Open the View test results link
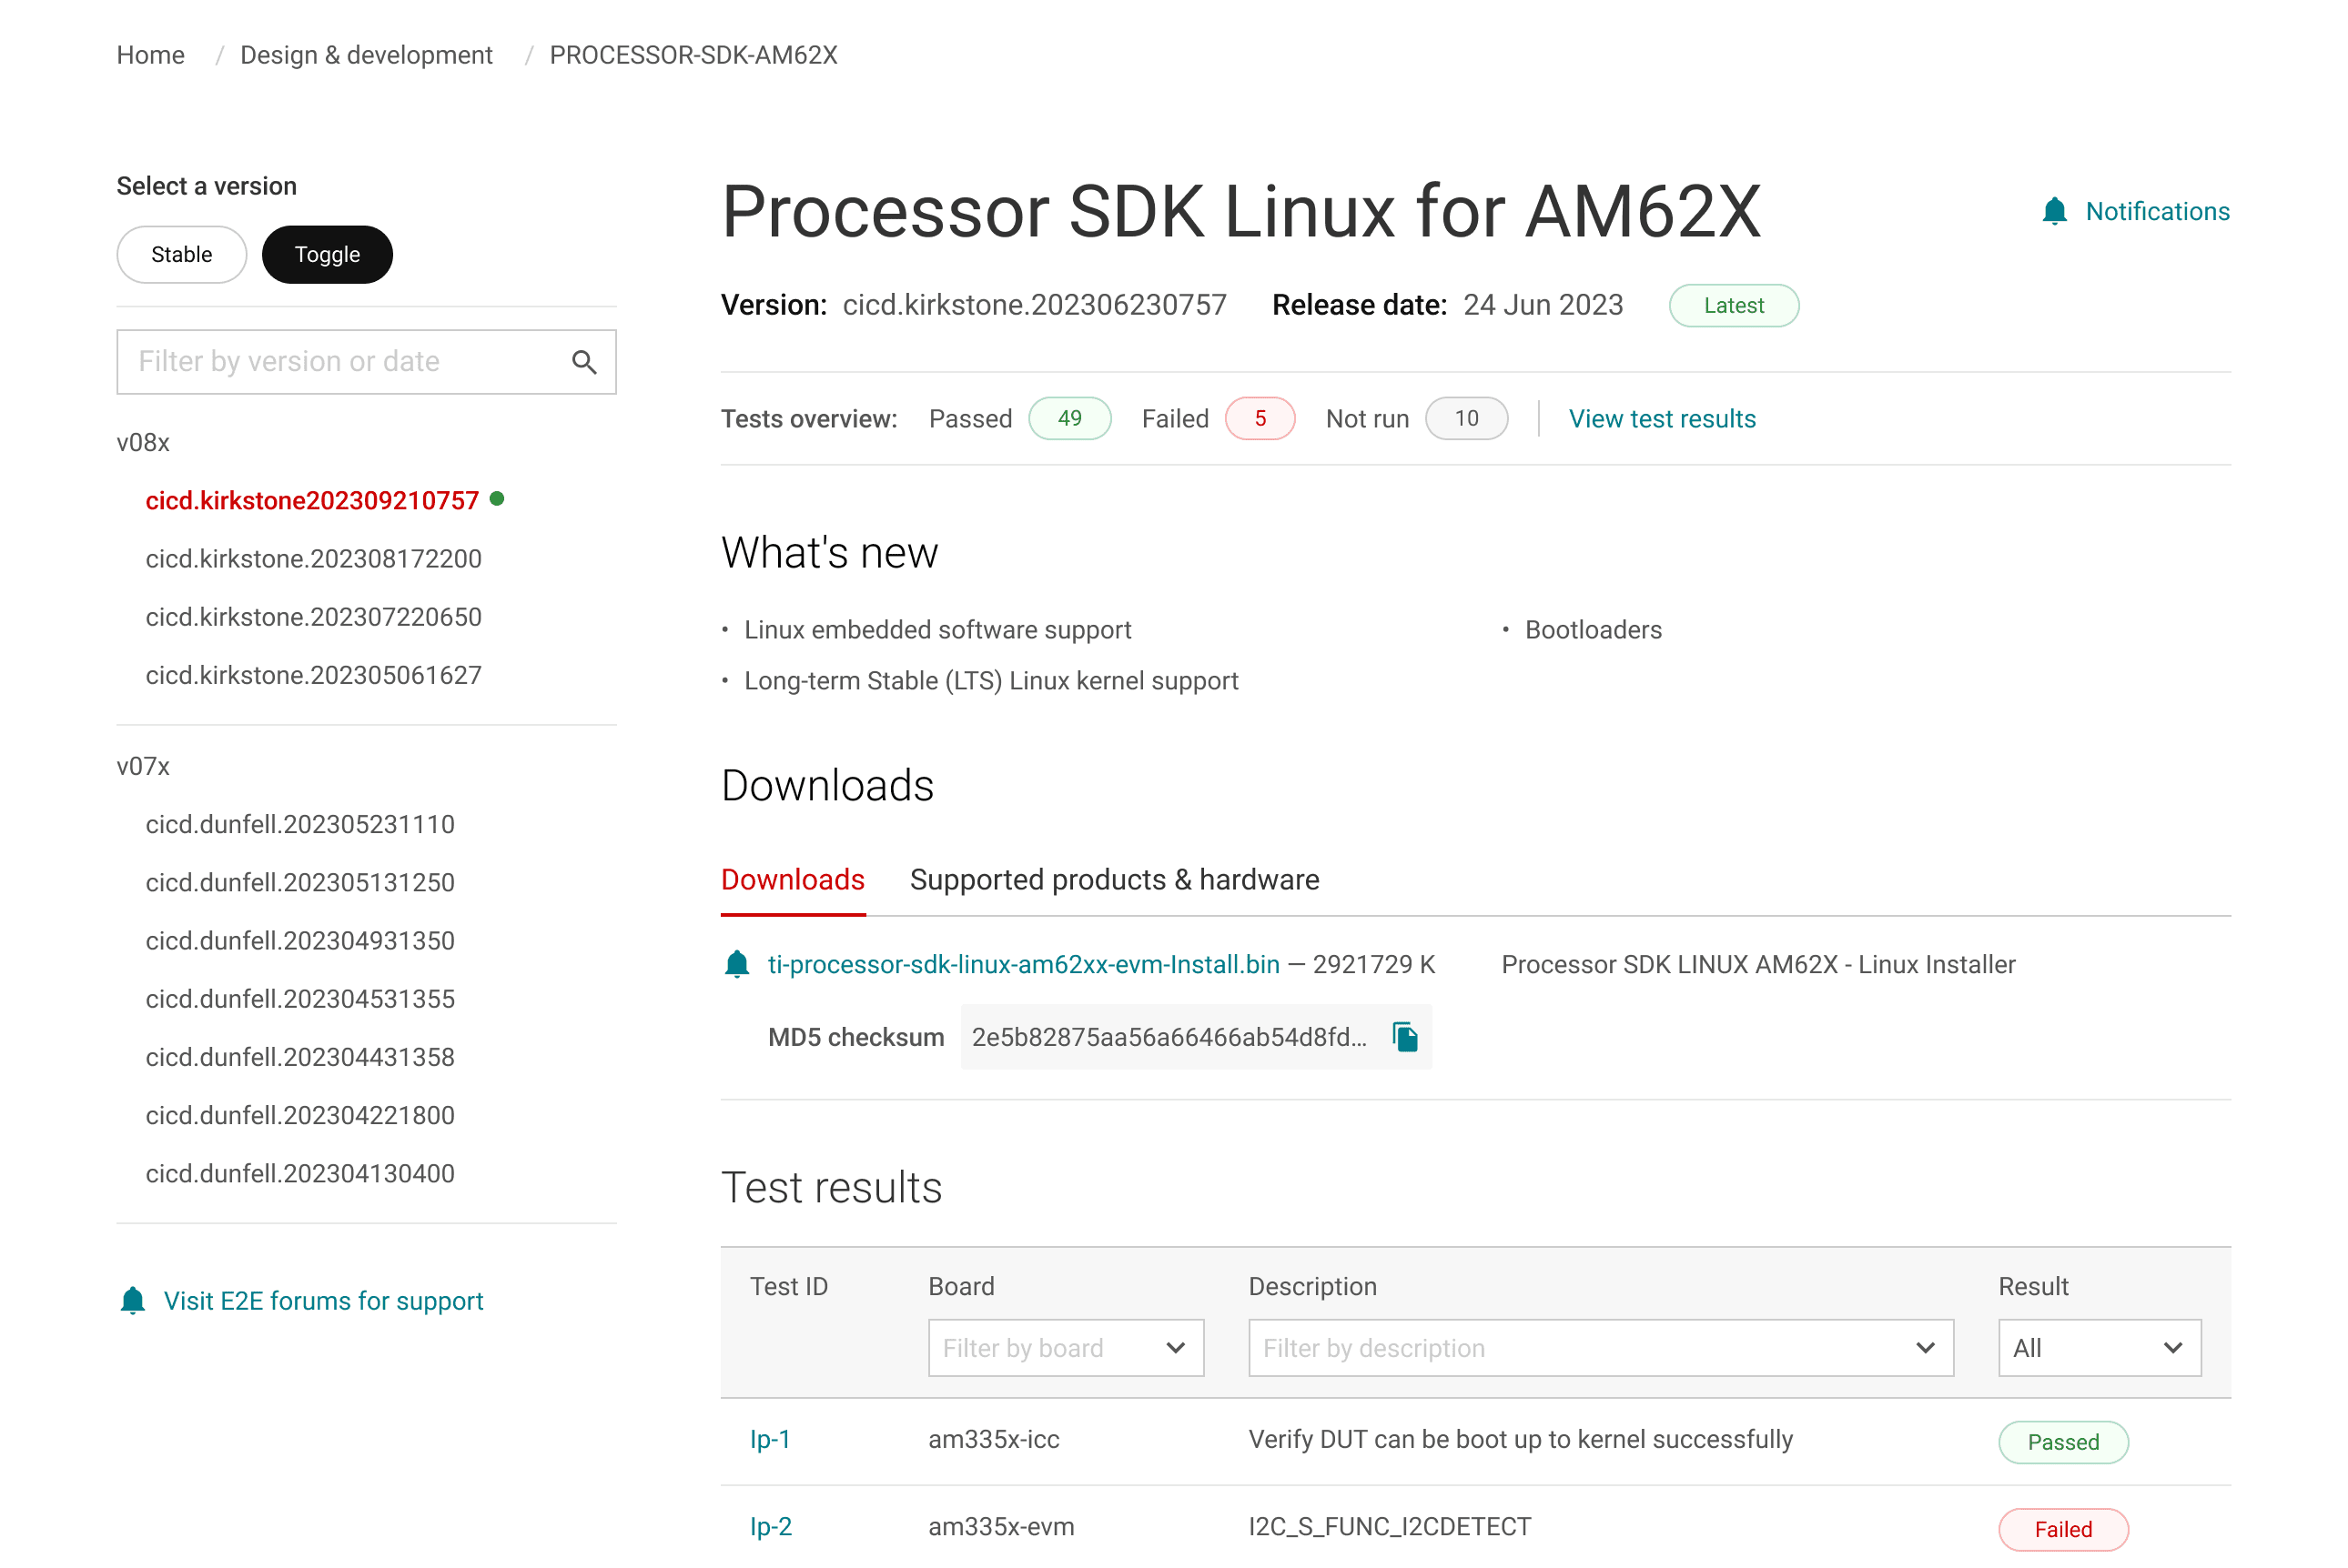 (1661, 418)
